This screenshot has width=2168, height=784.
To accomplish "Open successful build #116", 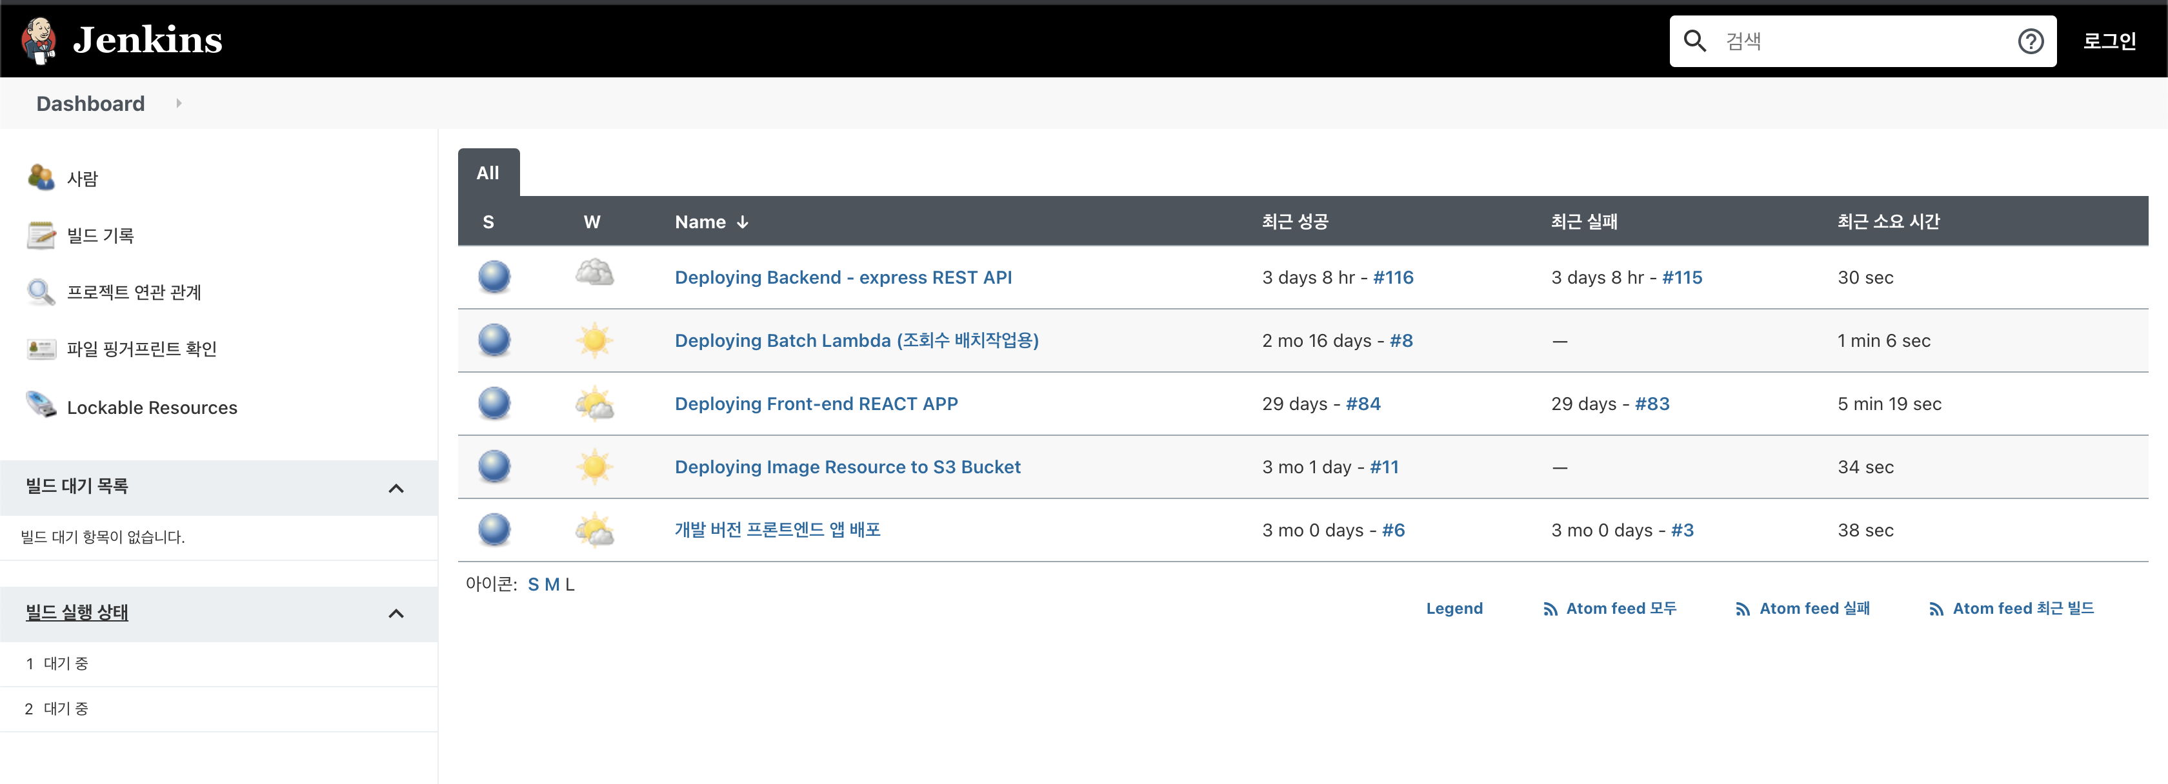I will 1393,278.
